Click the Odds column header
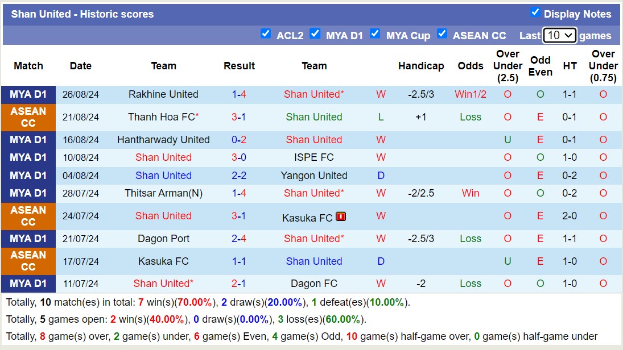The image size is (623, 350). pos(471,65)
